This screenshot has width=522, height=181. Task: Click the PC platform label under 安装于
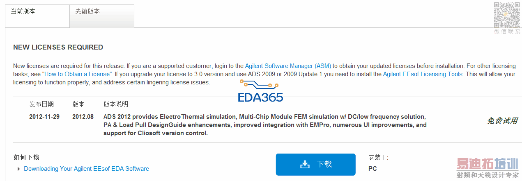[x=373, y=168]
